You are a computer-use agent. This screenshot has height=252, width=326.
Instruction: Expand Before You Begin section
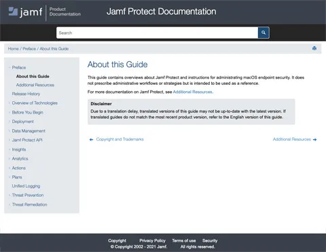tap(10, 112)
